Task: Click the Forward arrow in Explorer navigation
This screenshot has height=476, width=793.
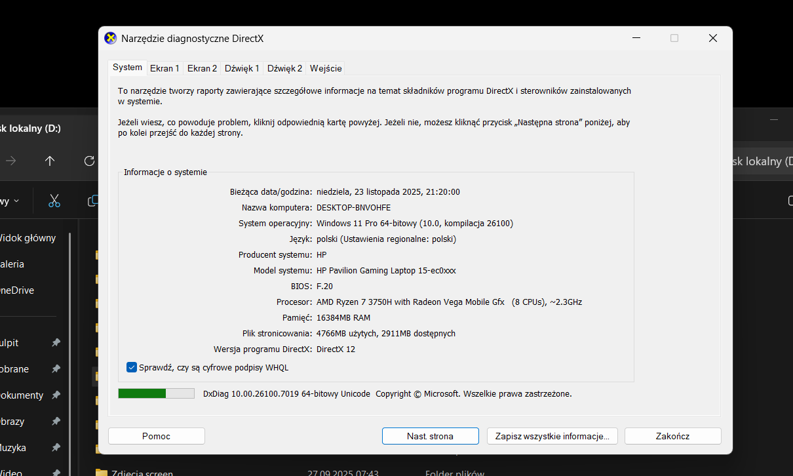Action: [11, 161]
